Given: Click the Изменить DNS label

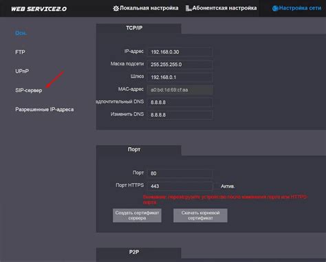Looking at the screenshot, I should point(127,114).
